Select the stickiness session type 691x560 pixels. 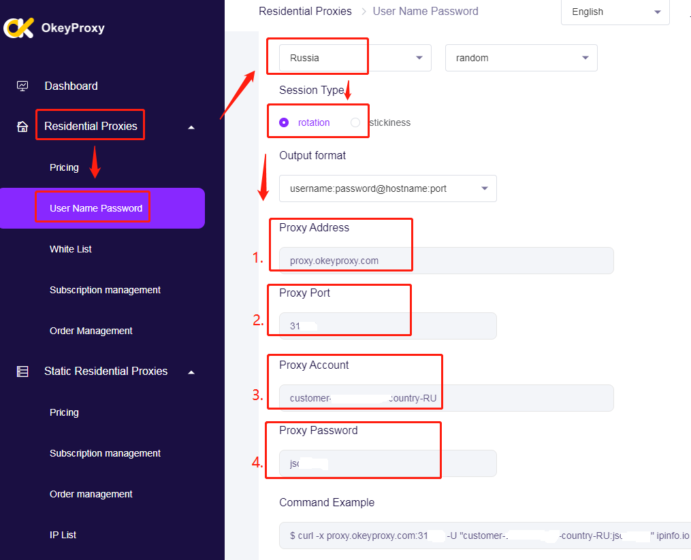(x=355, y=123)
